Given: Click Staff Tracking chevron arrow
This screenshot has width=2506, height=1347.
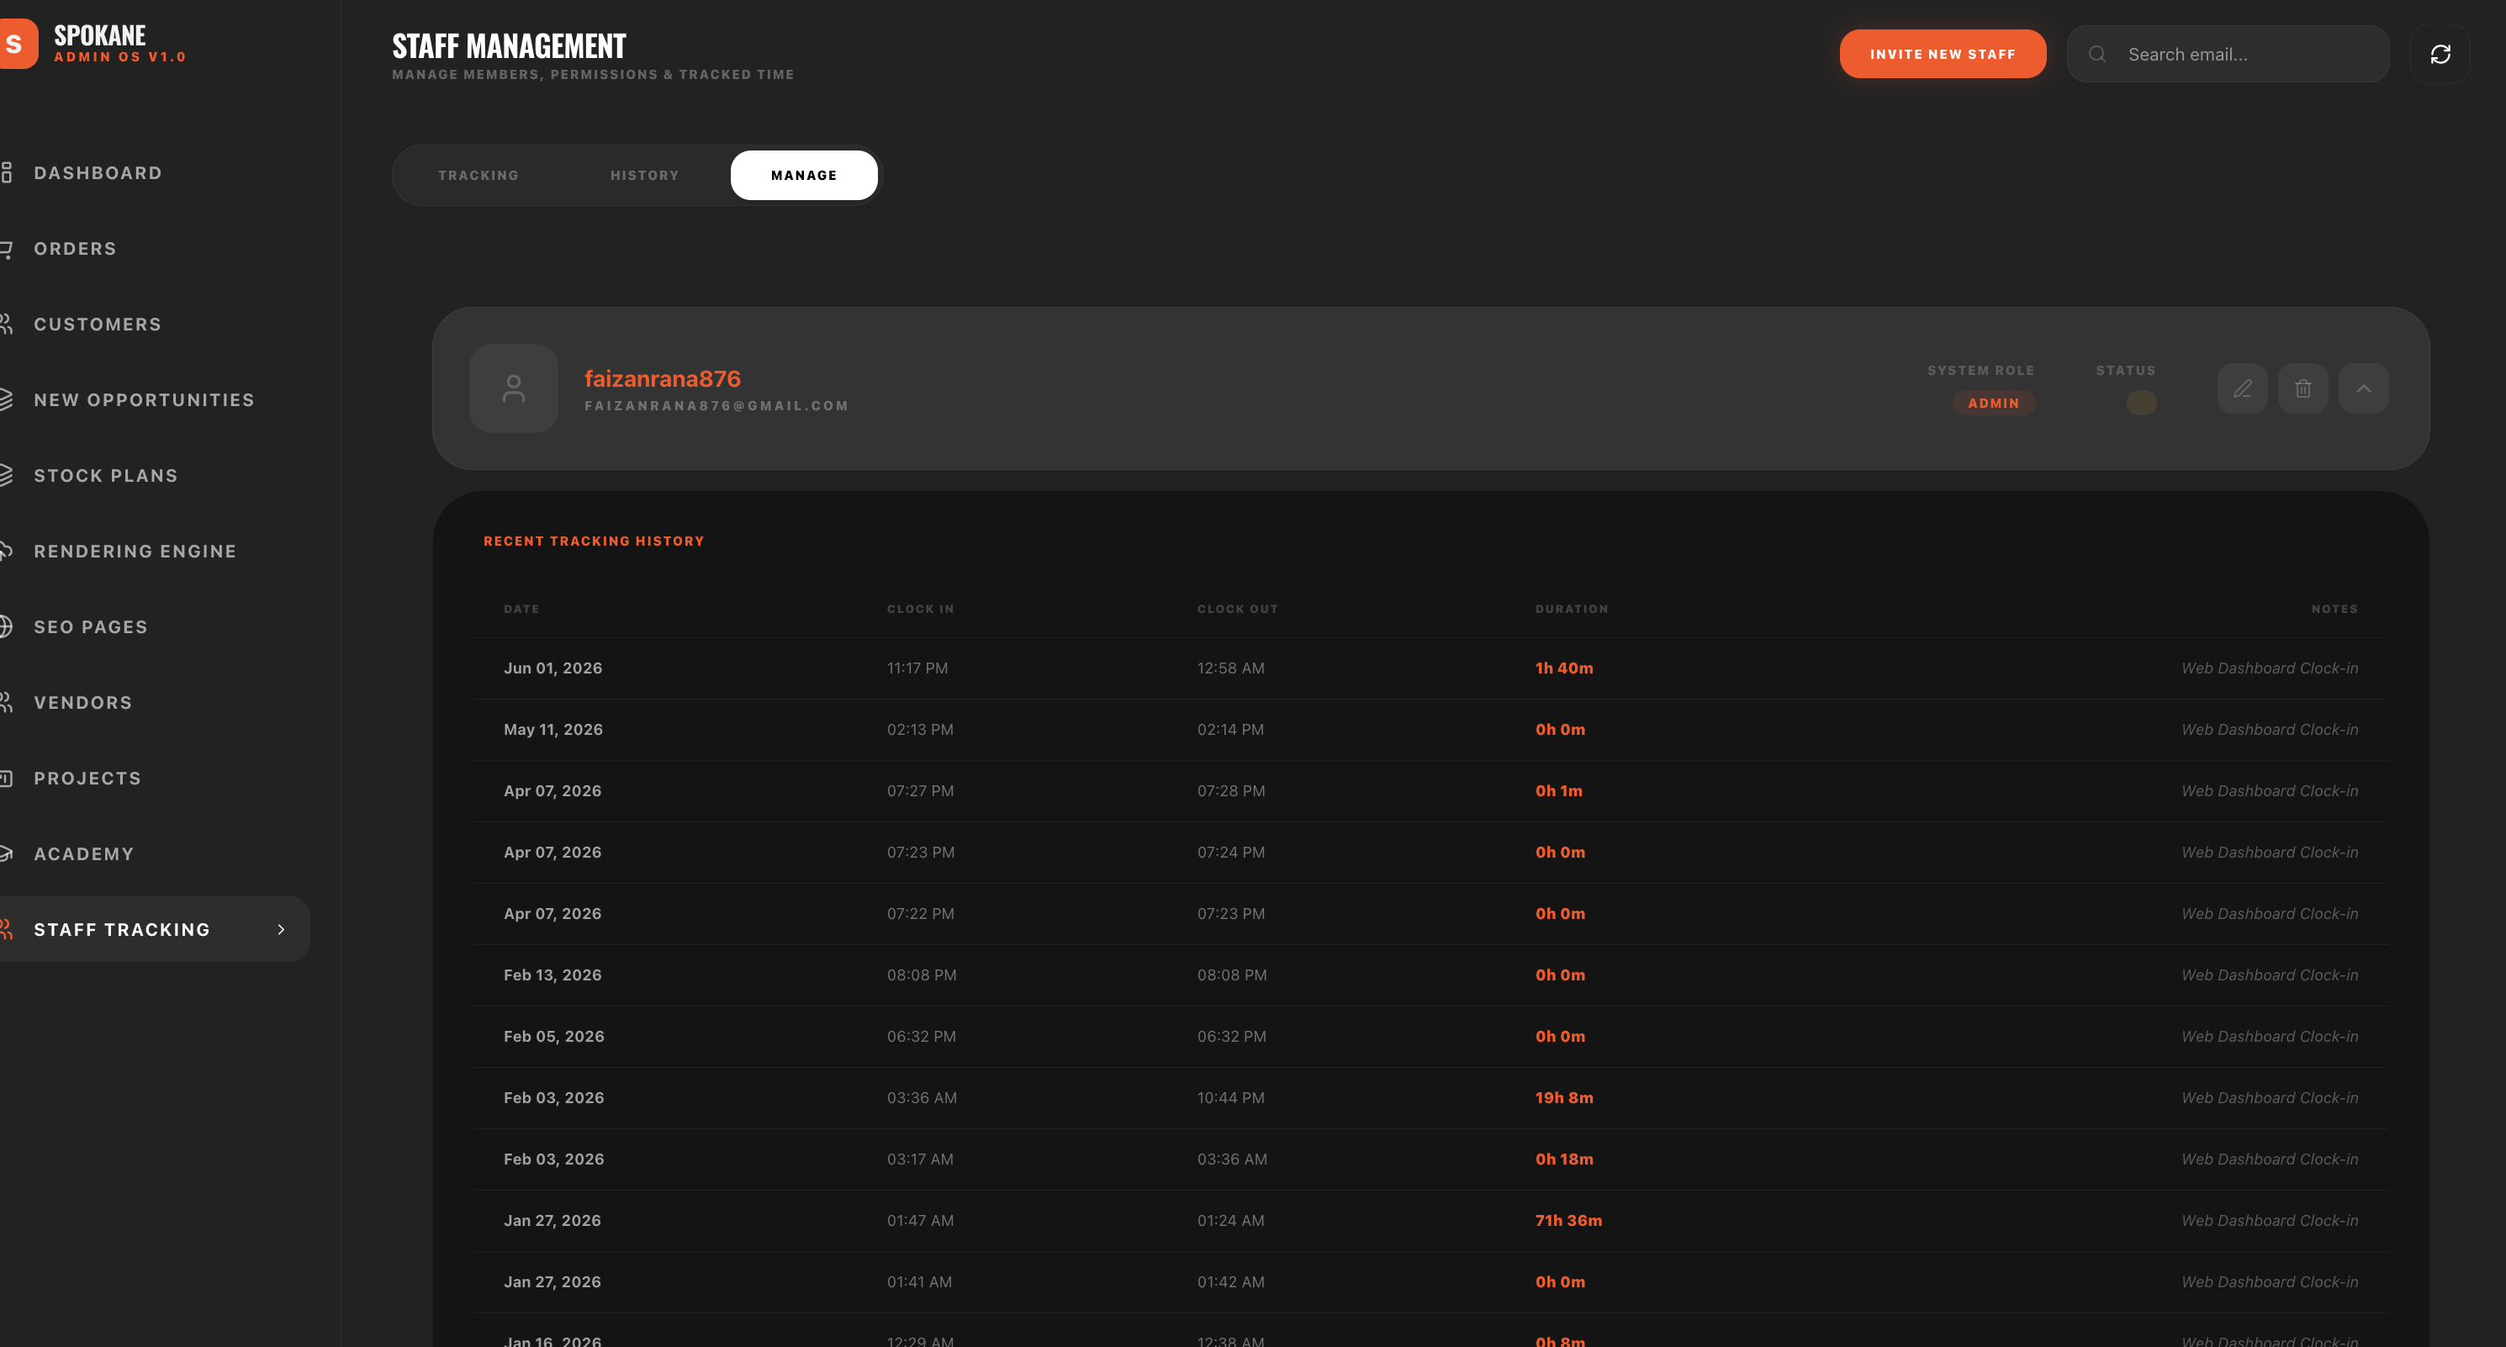Looking at the screenshot, I should (281, 930).
